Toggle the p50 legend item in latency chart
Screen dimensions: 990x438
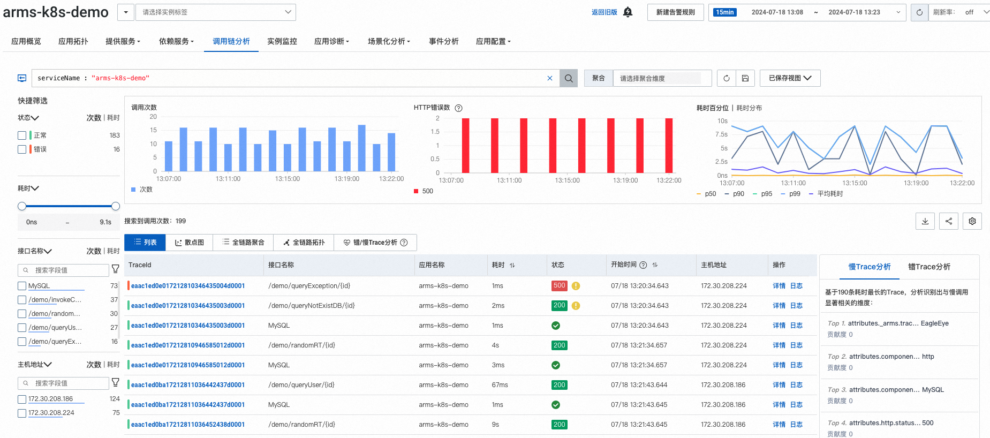pyautogui.click(x=706, y=194)
